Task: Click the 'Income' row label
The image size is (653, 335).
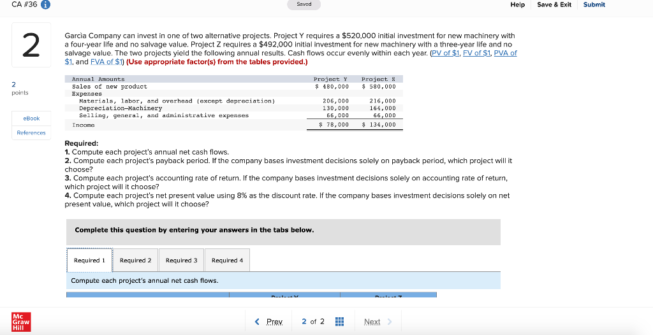Action: pyautogui.click(x=84, y=125)
